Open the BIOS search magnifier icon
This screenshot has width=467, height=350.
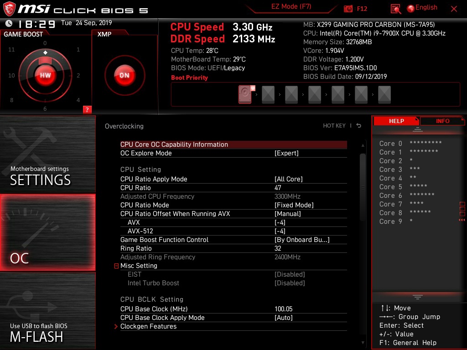point(395,9)
